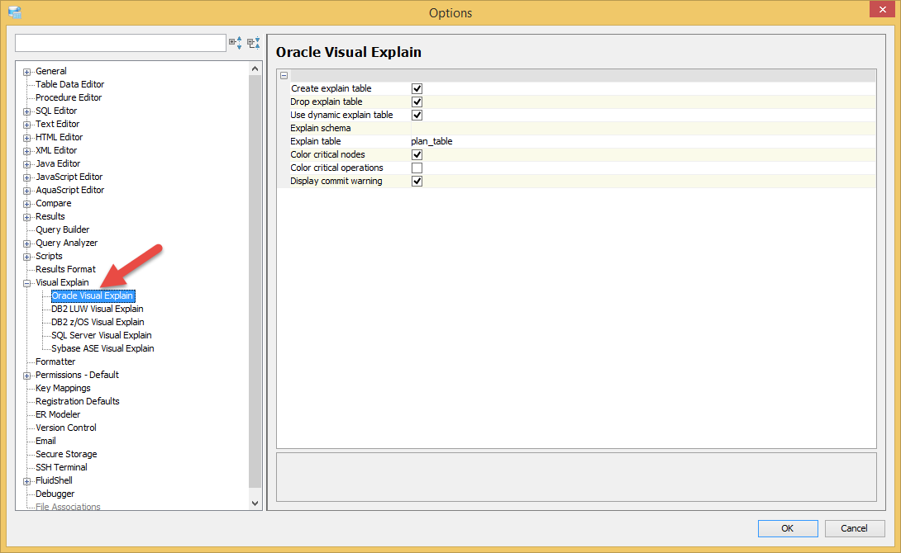Viewport: 901px width, 553px height.
Task: Expand the Scripts tree node
Action: point(26,257)
